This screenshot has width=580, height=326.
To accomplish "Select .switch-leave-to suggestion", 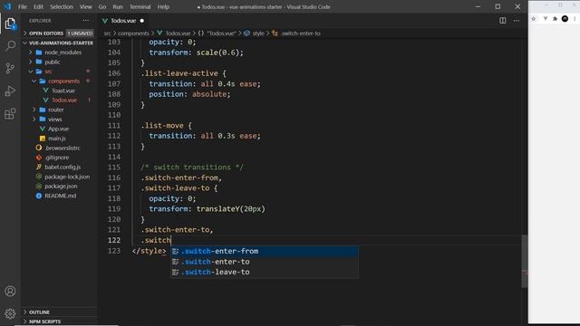I will click(x=264, y=272).
